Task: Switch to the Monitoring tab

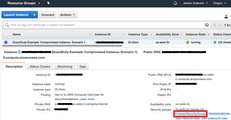Action: (65, 67)
